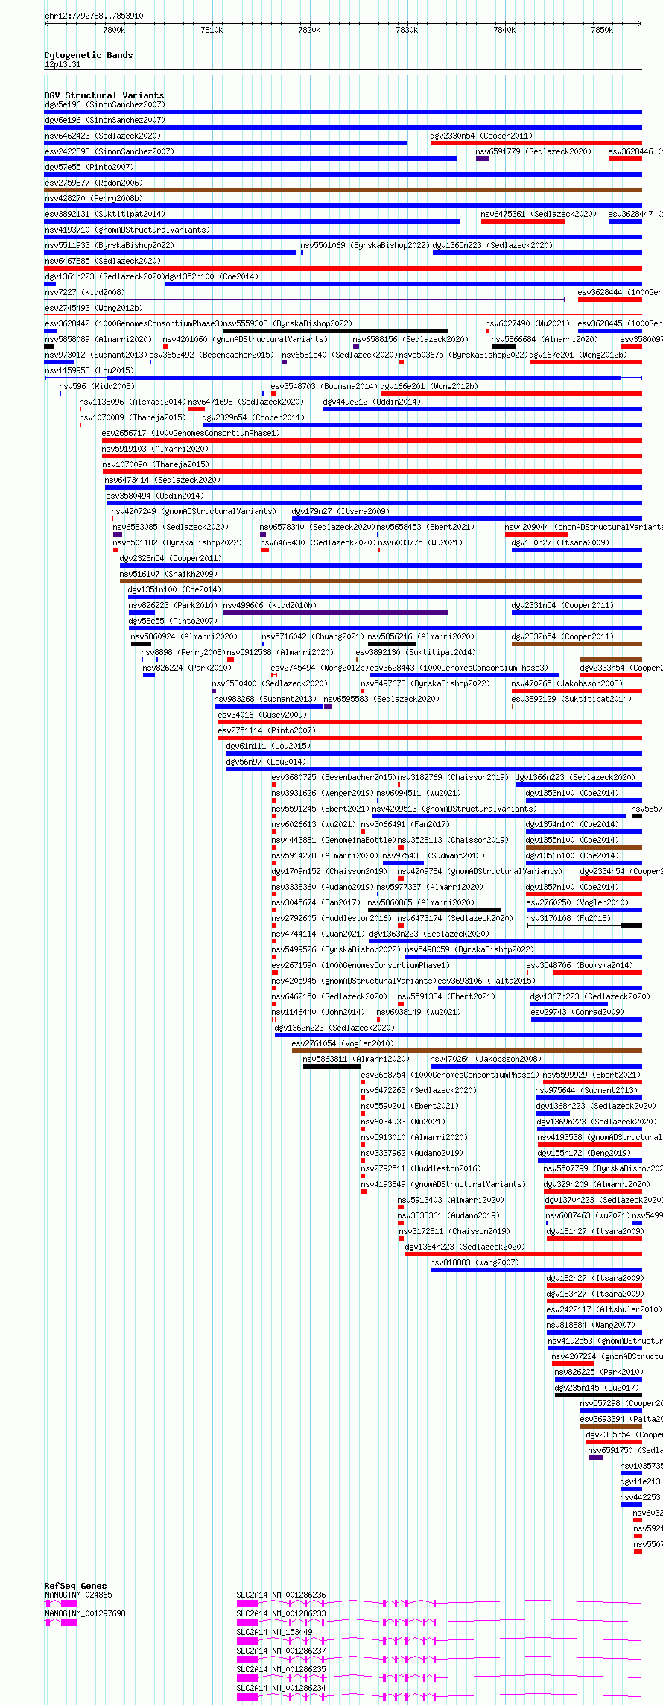Select nsv7227 (Kidd2008) variant
The image size is (663, 1705).
pos(85,293)
